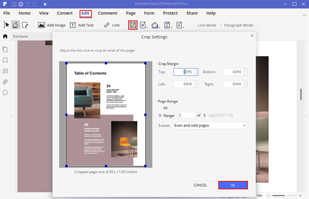Open the Background dropdown arrow
This screenshot has height=199, width=309.
tap(159, 27)
